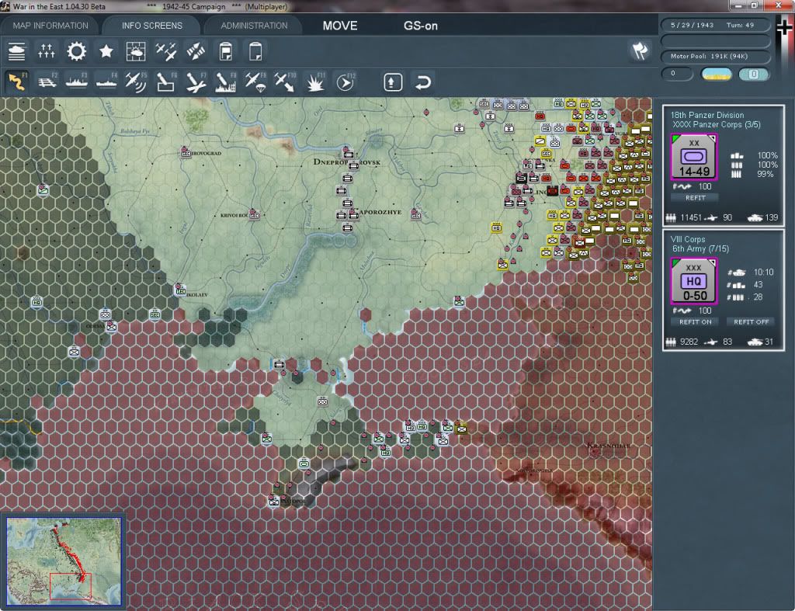Switch to the Info Screens tab

pyautogui.click(x=151, y=26)
